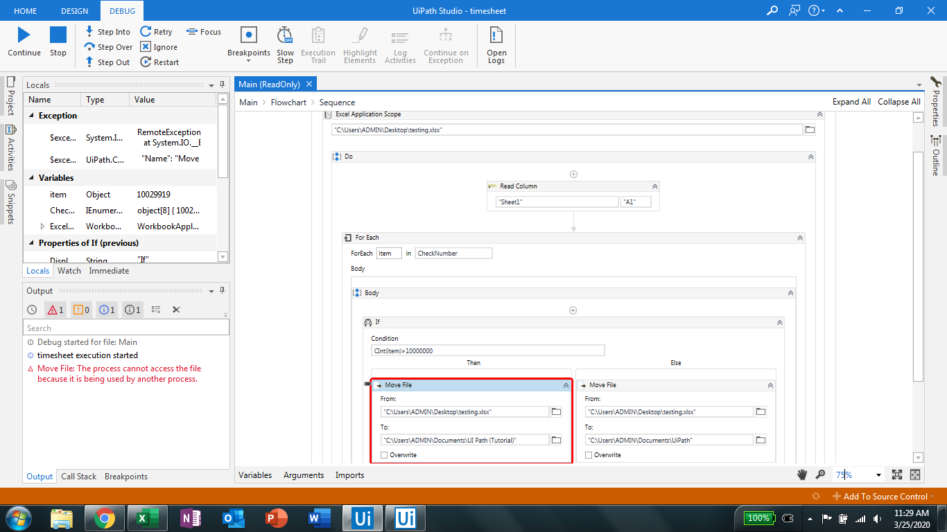Open the Call Stack tab
This screenshot has width=947, height=532.
point(78,476)
